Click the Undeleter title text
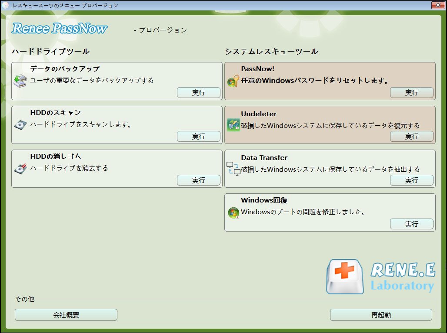This screenshot has width=447, height=333. (x=259, y=114)
